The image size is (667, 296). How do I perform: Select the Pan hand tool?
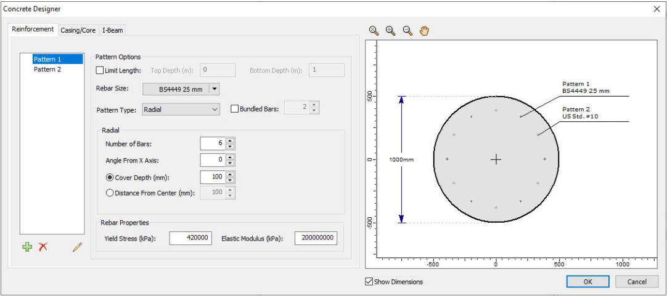coord(425,30)
